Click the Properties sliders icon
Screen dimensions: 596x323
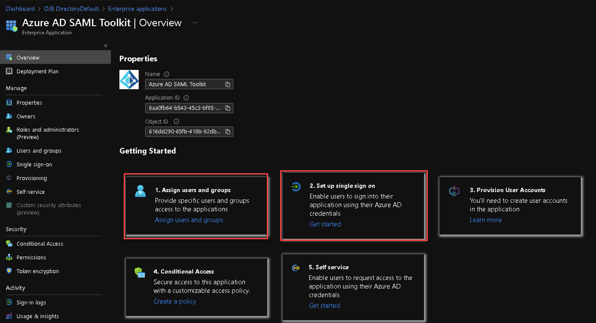point(9,103)
